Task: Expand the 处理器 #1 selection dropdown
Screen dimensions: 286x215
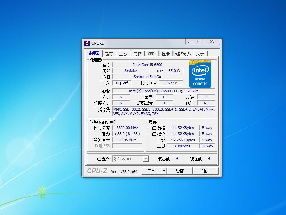Action: click(x=146, y=158)
